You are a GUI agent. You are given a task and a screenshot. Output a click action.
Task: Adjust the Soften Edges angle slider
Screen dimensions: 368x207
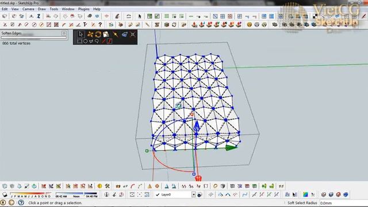coord(34,37)
